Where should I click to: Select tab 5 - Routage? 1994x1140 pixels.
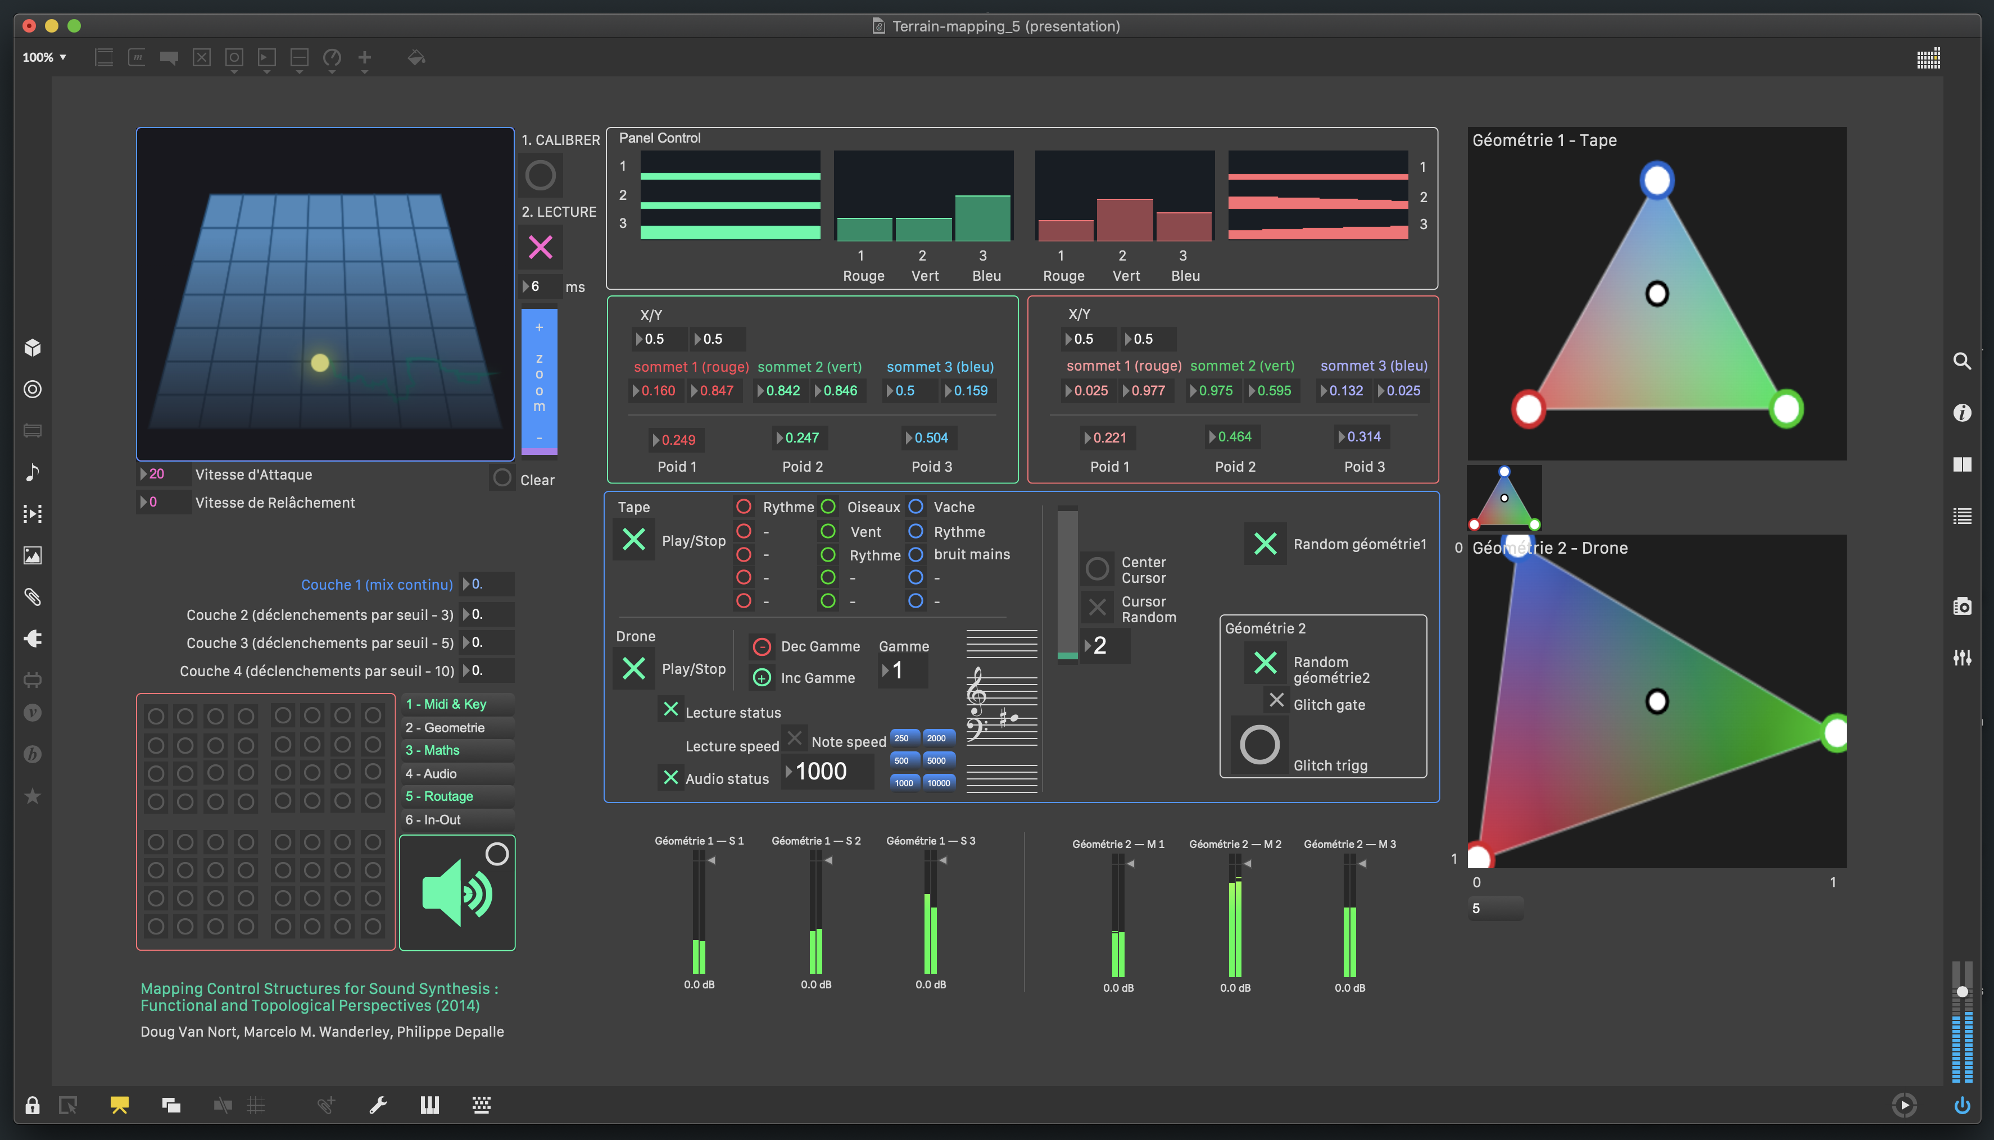coord(457,796)
